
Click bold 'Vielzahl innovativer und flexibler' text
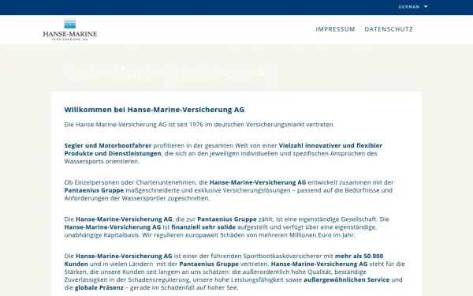pyautogui.click(x=330, y=145)
